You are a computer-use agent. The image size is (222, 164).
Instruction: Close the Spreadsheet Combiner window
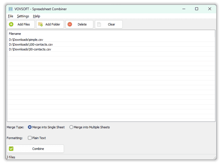pos(210,9)
